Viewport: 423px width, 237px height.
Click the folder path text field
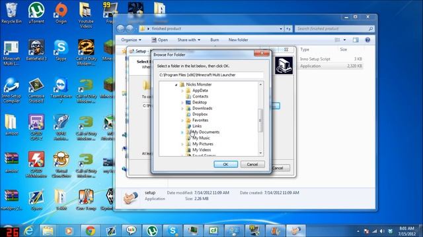211,75
